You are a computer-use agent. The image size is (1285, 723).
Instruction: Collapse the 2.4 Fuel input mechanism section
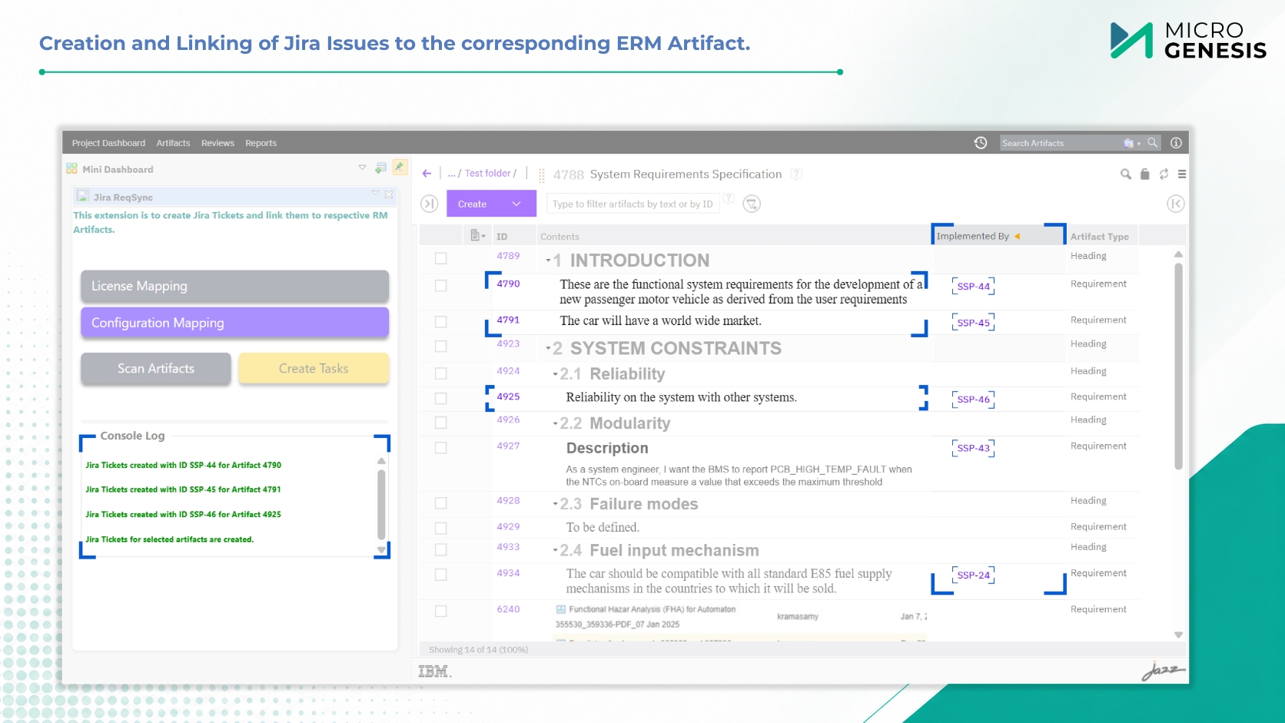(x=555, y=551)
